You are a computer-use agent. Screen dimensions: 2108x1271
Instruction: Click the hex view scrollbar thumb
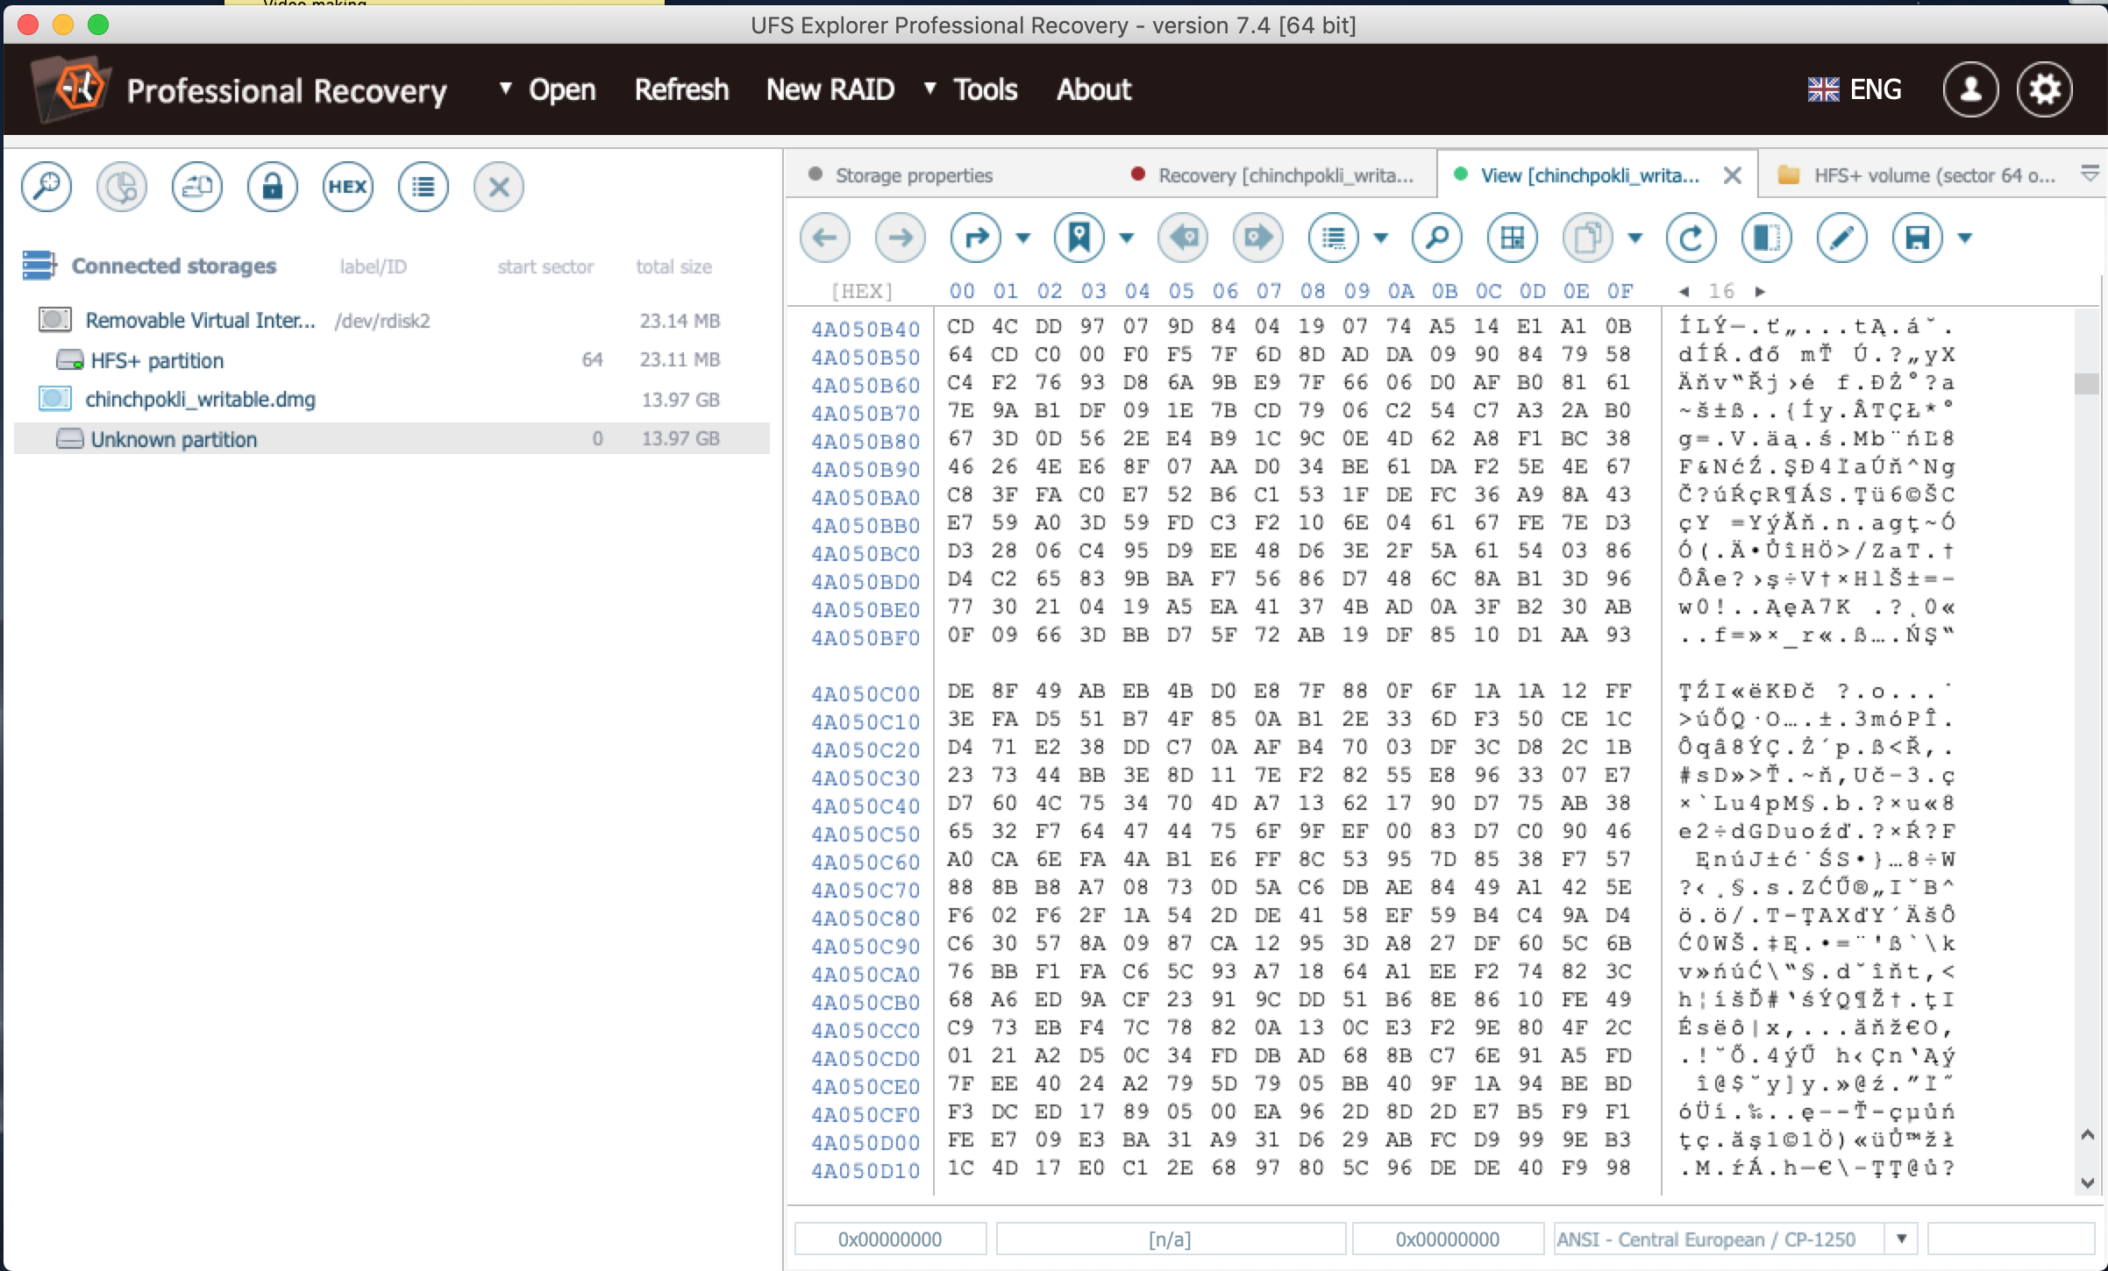point(2087,384)
